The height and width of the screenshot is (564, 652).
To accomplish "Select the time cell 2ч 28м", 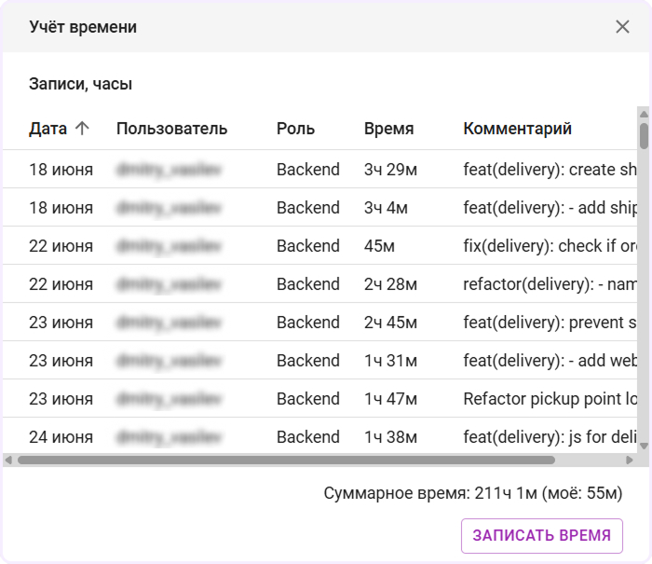I will coord(390,284).
